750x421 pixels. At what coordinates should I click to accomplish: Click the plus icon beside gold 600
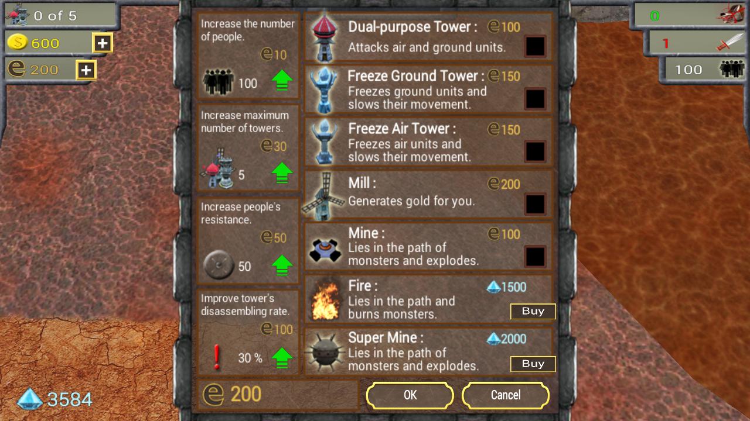point(102,43)
